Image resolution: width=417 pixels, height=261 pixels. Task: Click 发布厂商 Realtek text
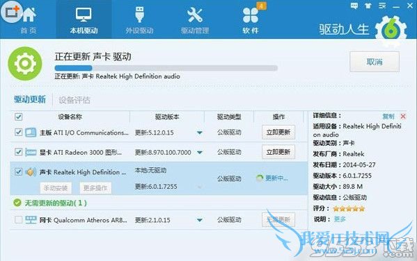(x=338, y=154)
